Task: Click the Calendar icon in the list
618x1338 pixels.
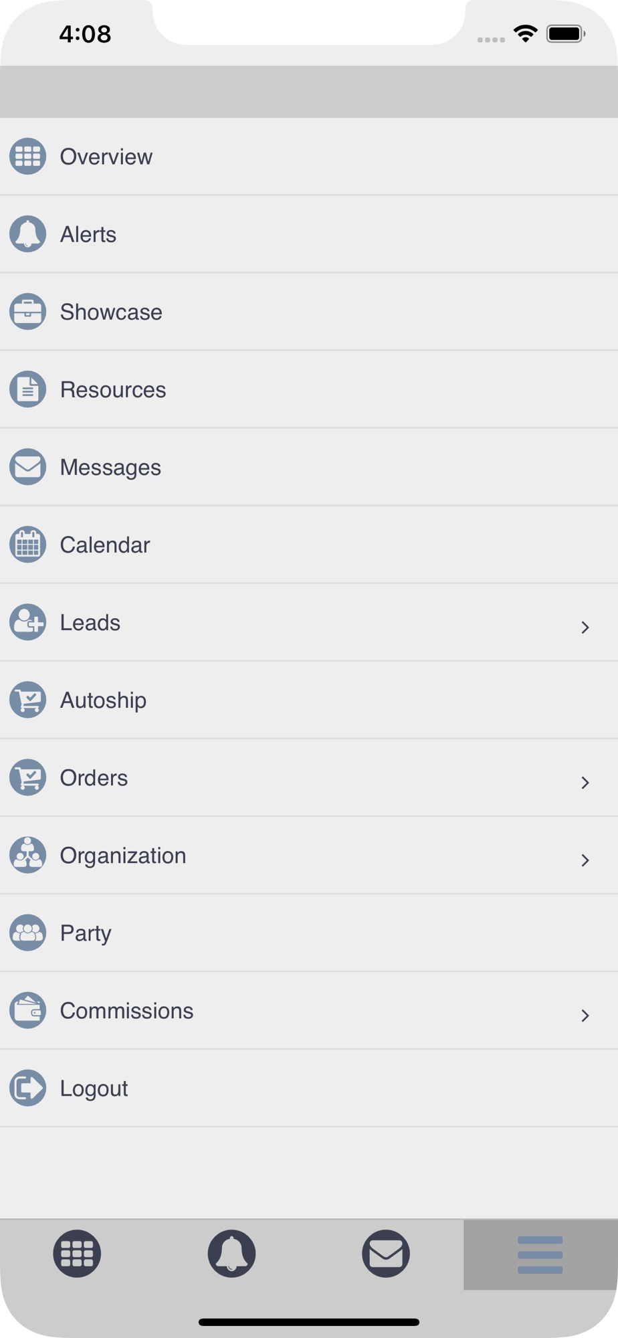Action: point(27,545)
